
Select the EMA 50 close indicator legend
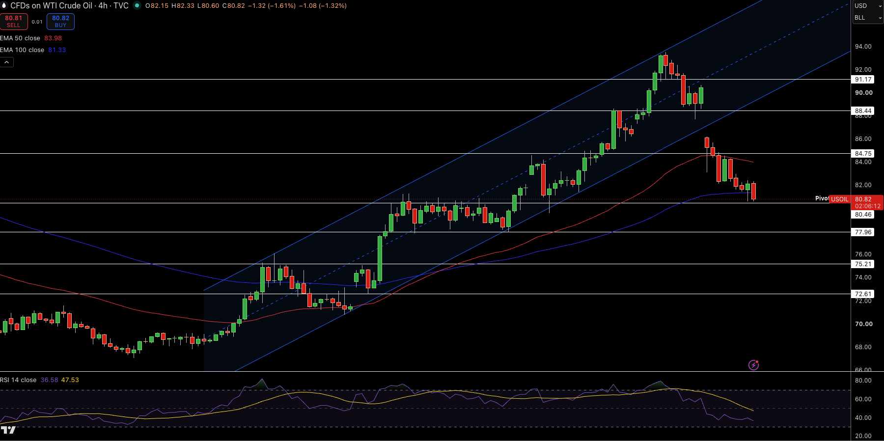(x=20, y=38)
